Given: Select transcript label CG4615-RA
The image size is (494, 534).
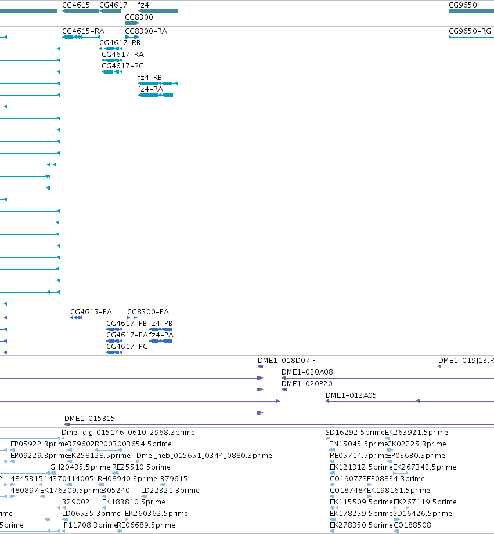Looking at the screenshot, I should [x=83, y=31].
